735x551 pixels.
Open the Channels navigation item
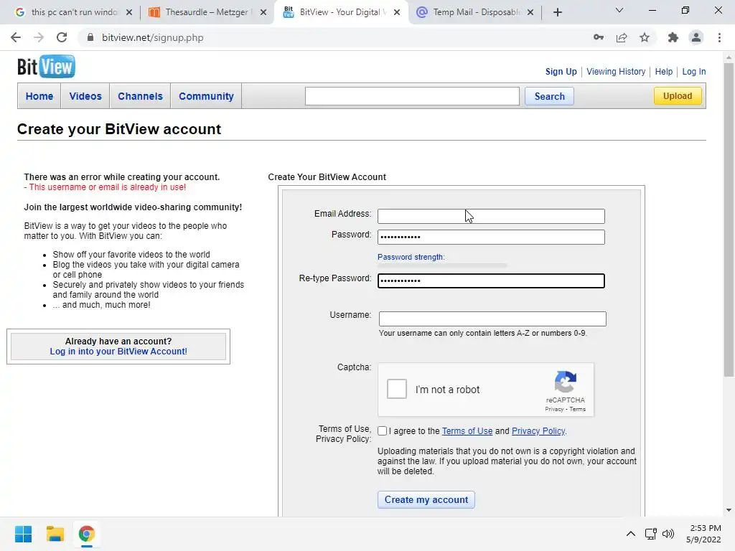pyautogui.click(x=140, y=96)
